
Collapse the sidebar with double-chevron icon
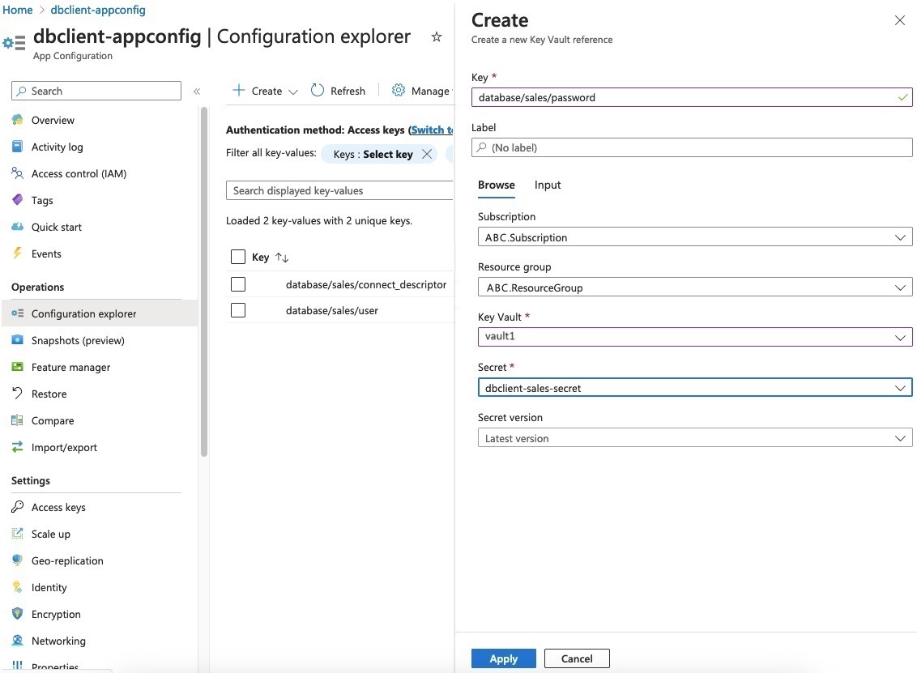pyautogui.click(x=197, y=92)
